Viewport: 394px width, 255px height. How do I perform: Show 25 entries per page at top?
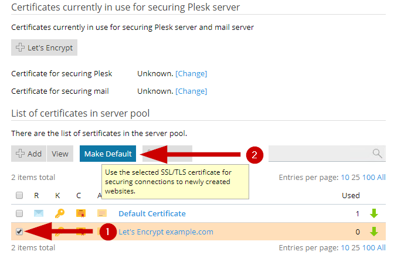coord(355,177)
